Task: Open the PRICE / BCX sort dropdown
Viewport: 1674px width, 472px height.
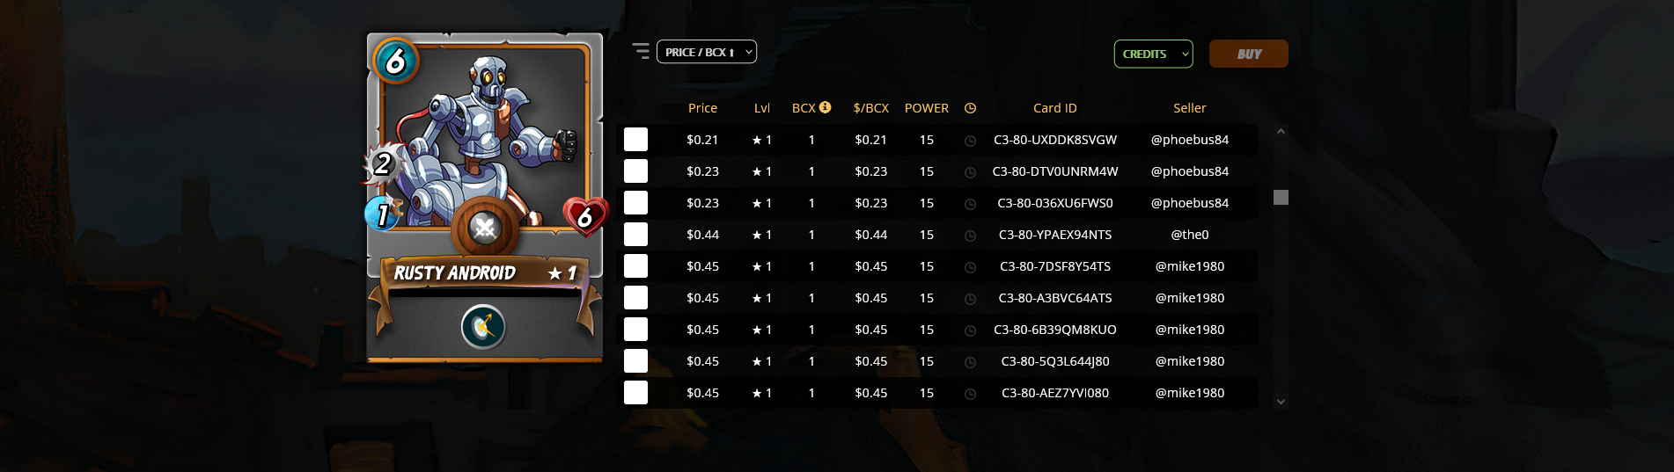Action: tap(707, 52)
